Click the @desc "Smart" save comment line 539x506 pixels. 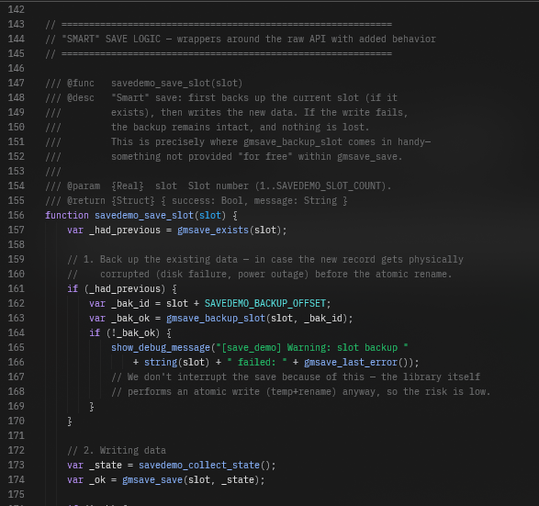[x=221, y=98]
